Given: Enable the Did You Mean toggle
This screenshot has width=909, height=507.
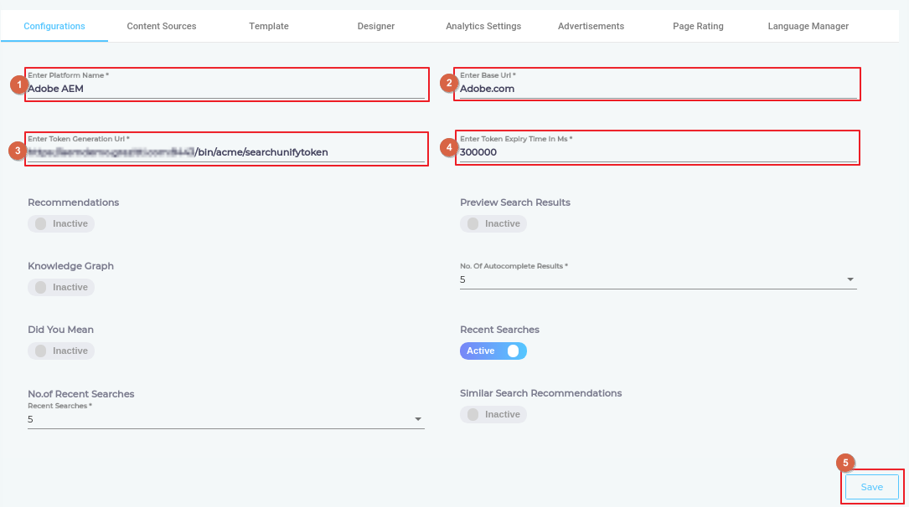Looking at the screenshot, I should (61, 351).
